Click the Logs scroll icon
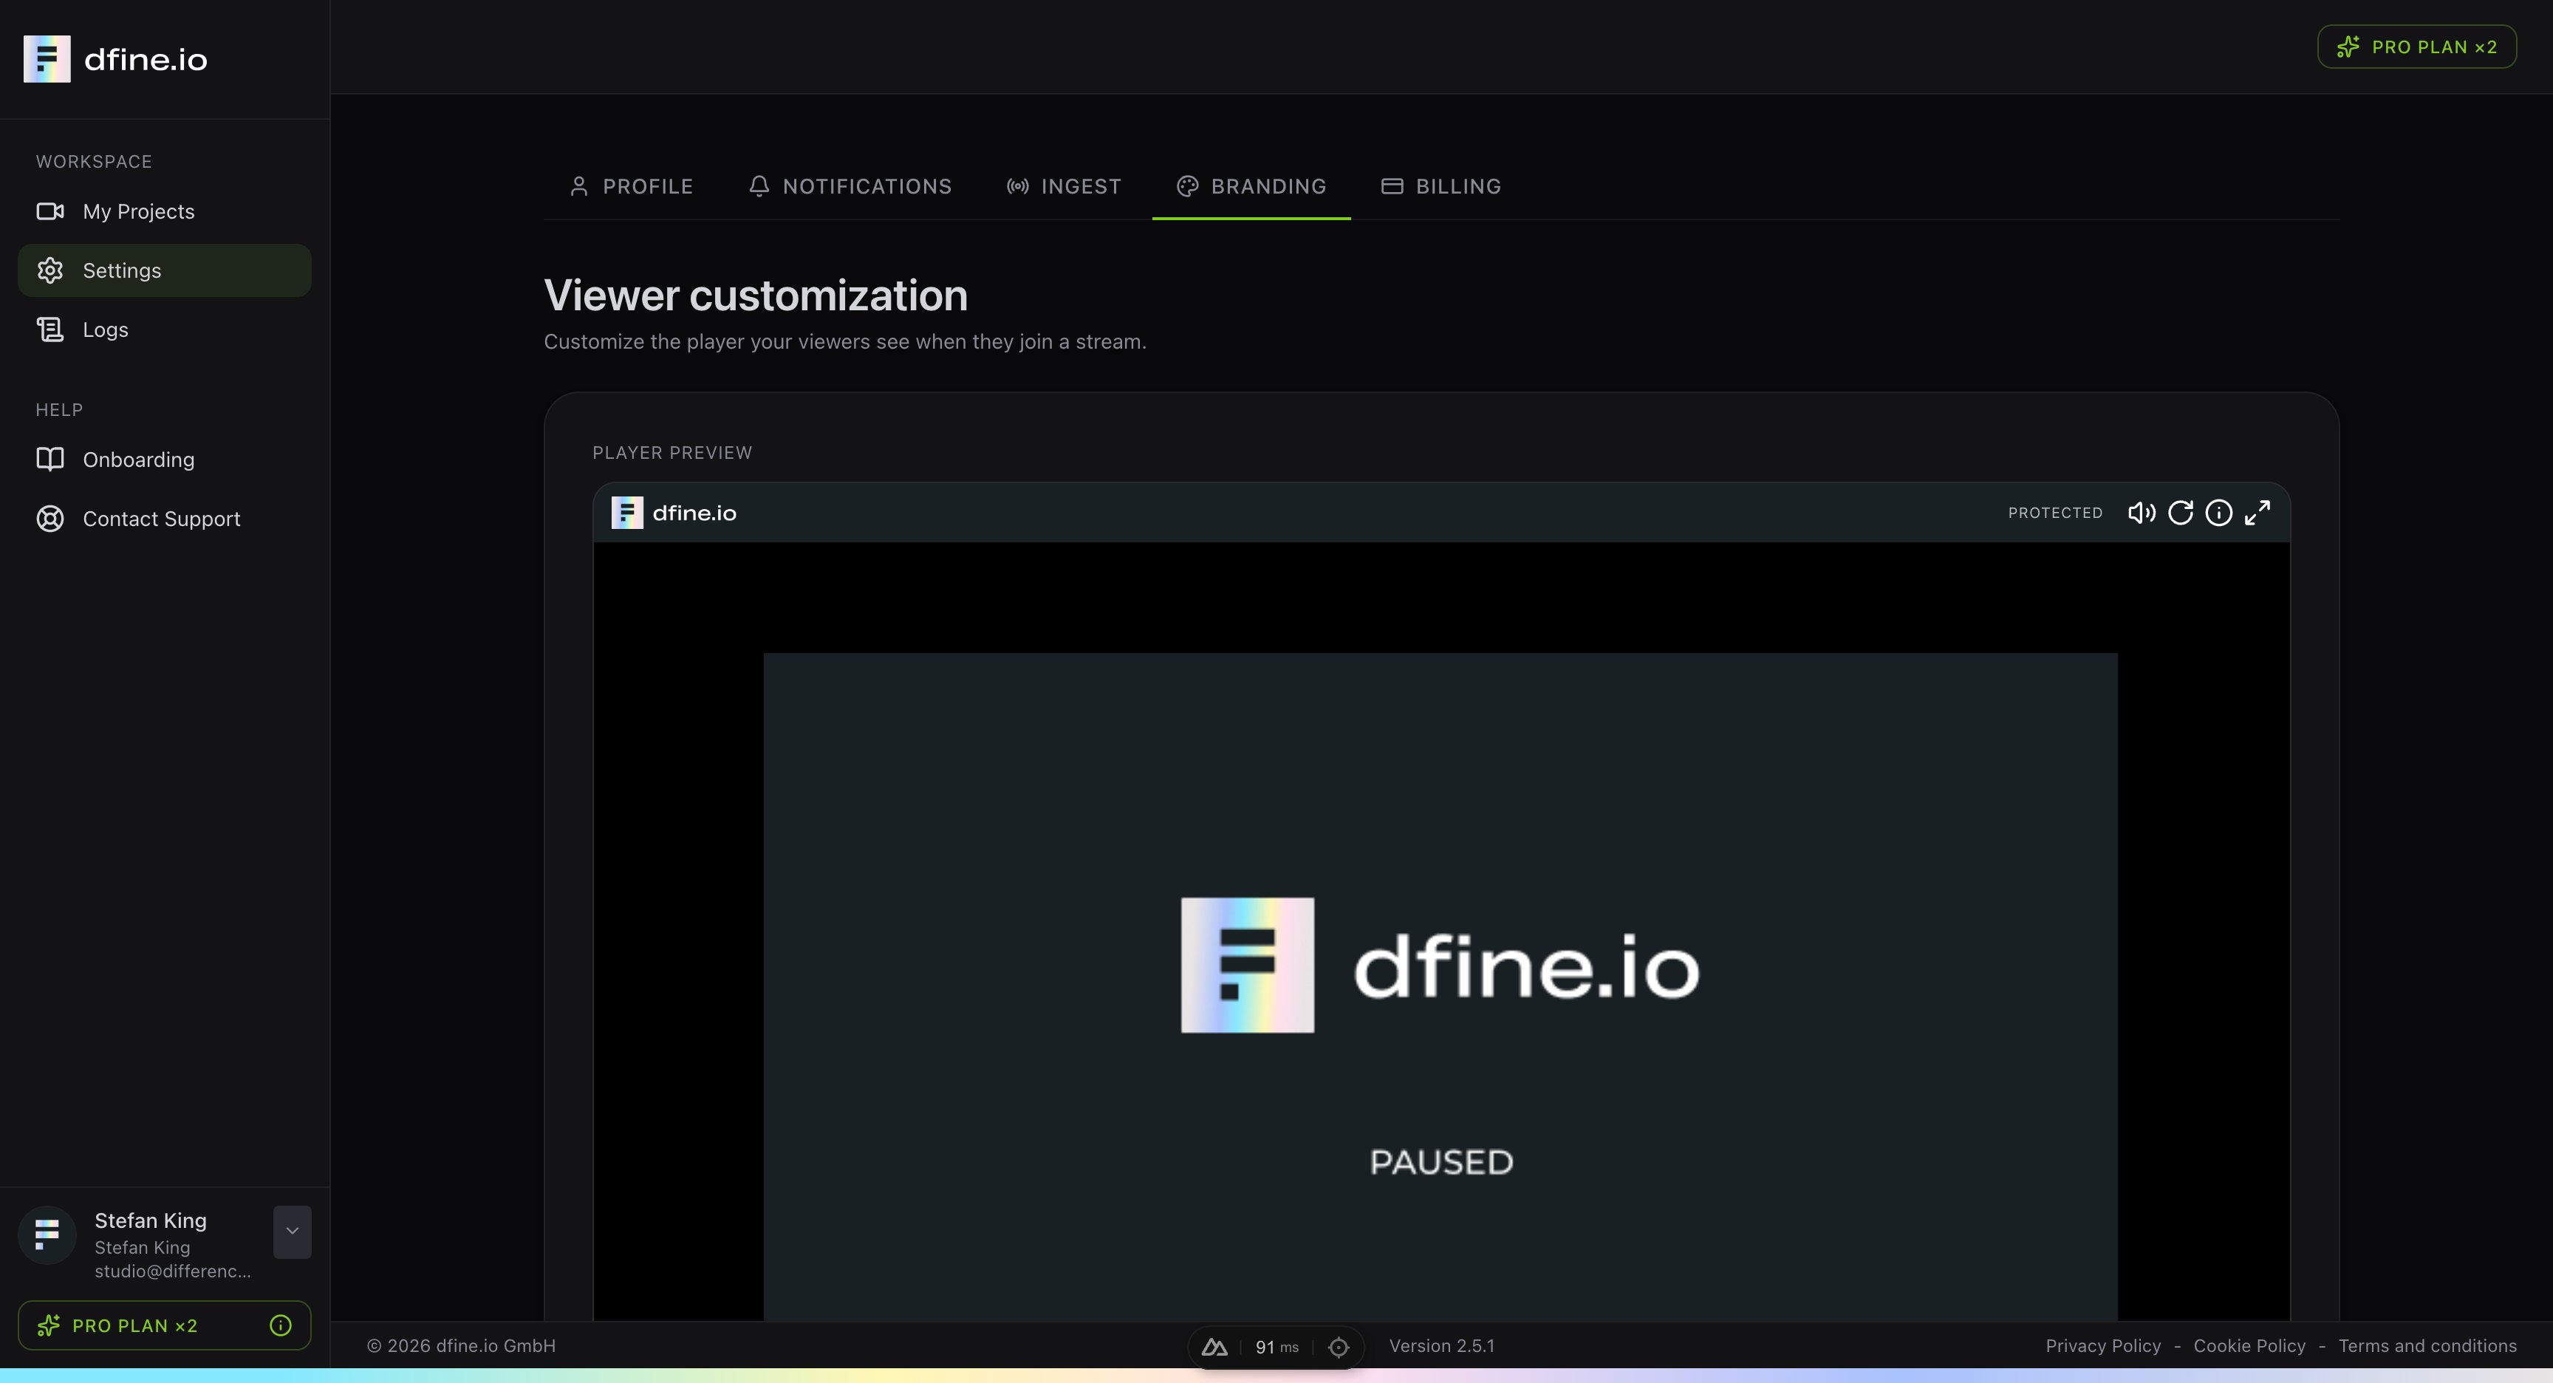Viewport: 2553px width, 1383px height. click(49, 329)
